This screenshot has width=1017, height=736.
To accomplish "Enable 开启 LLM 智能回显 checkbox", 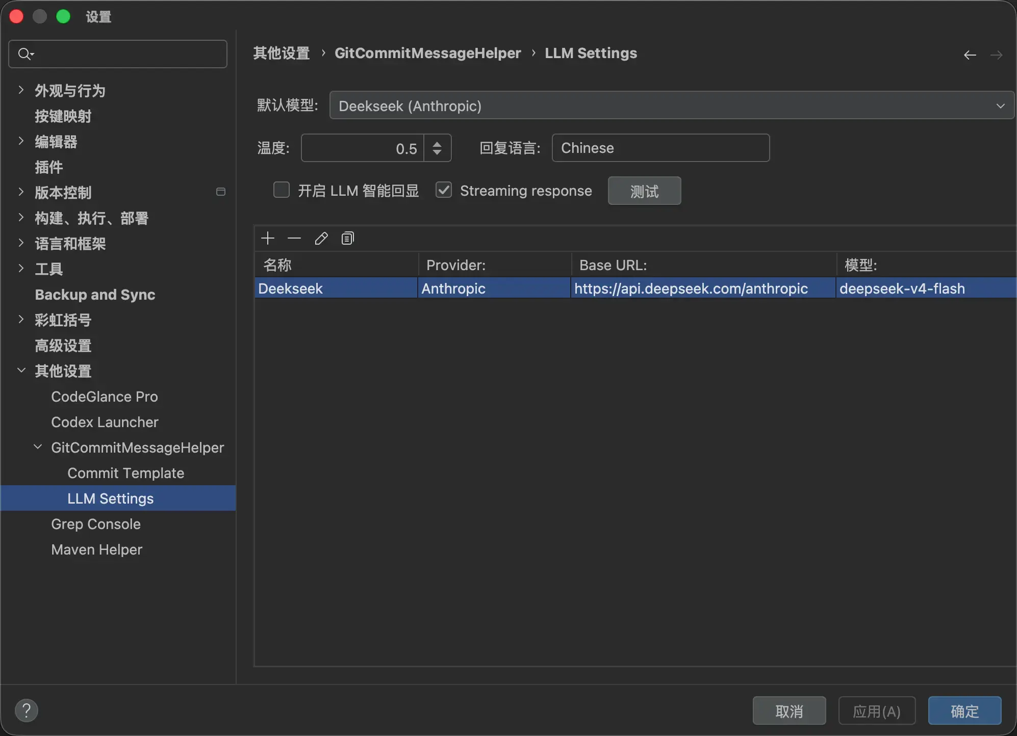I will 282,190.
